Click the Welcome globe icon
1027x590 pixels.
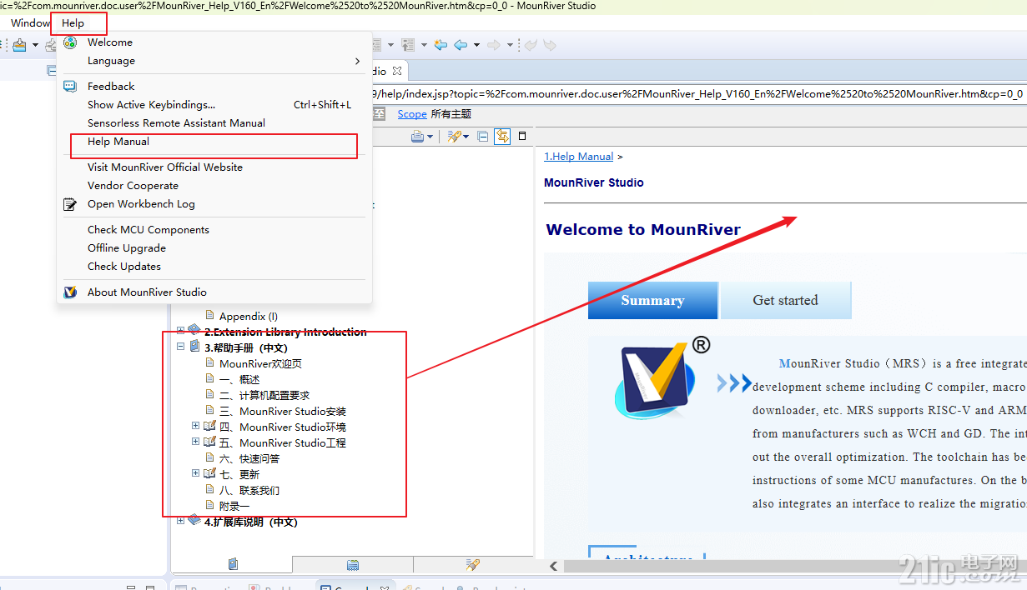[71, 42]
